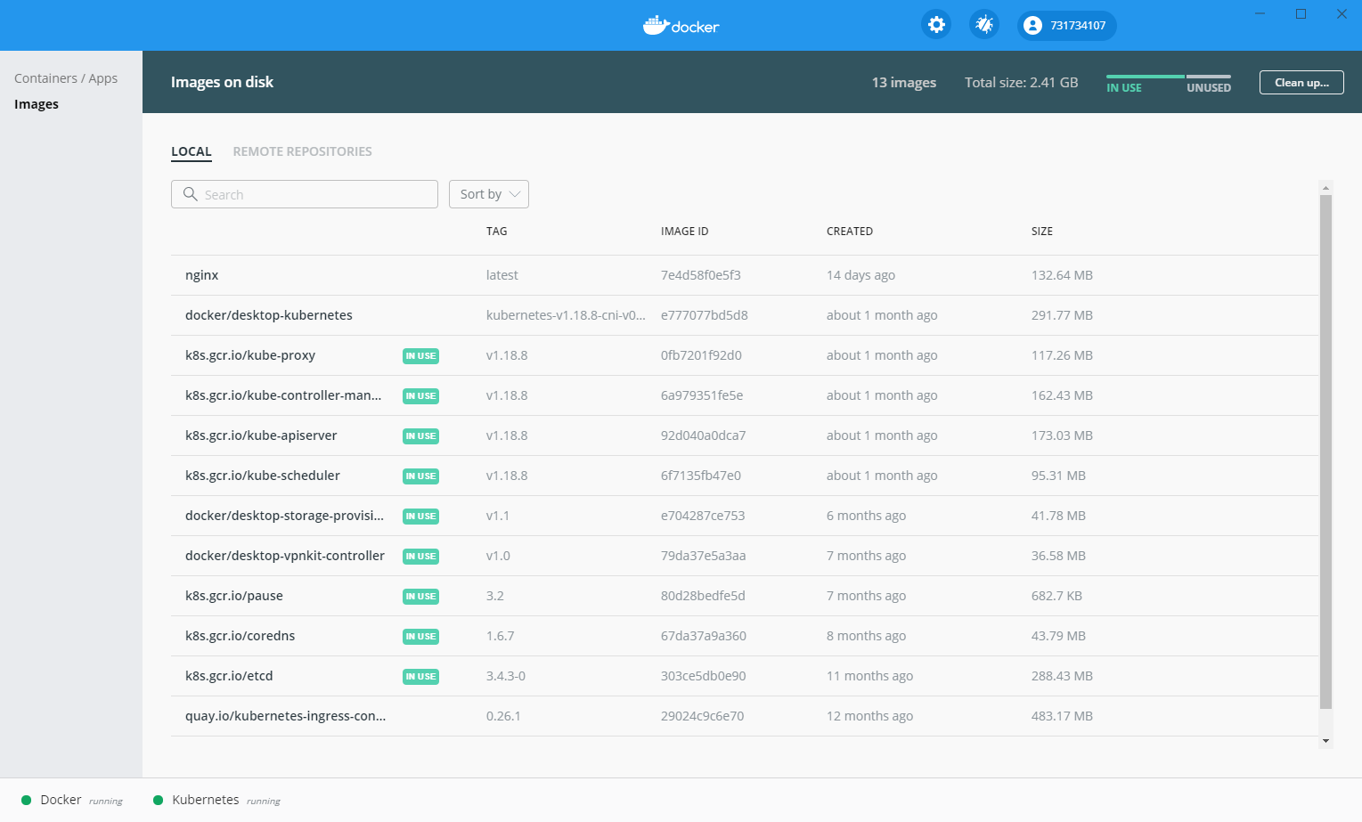Click the TAG column header
This screenshot has width=1362, height=822.
pos(496,232)
